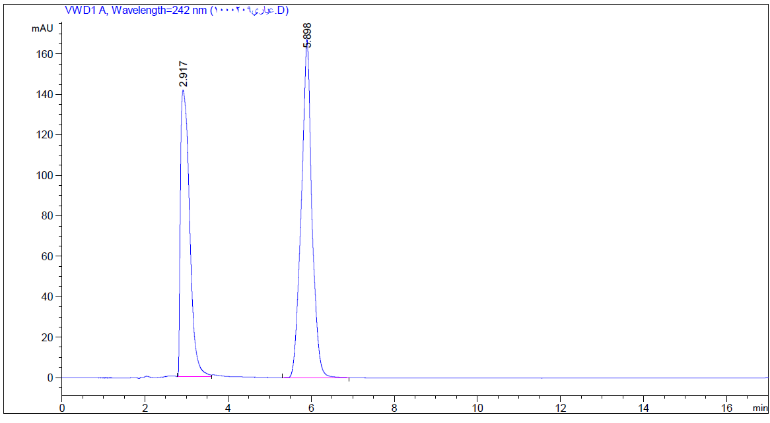
Task: Click the 2 minute x-axis tick label
Action: 145,408
